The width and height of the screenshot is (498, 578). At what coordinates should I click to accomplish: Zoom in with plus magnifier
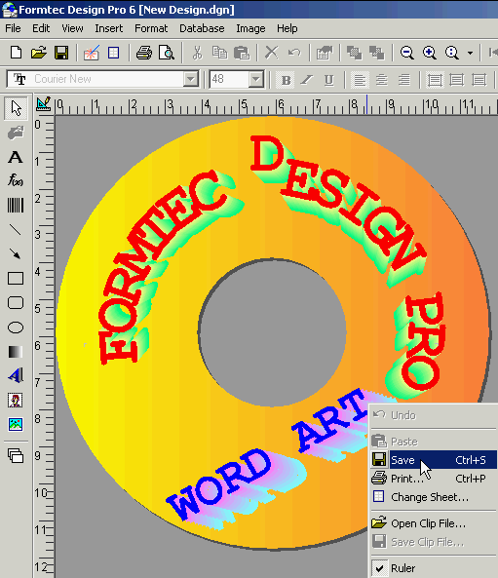430,53
